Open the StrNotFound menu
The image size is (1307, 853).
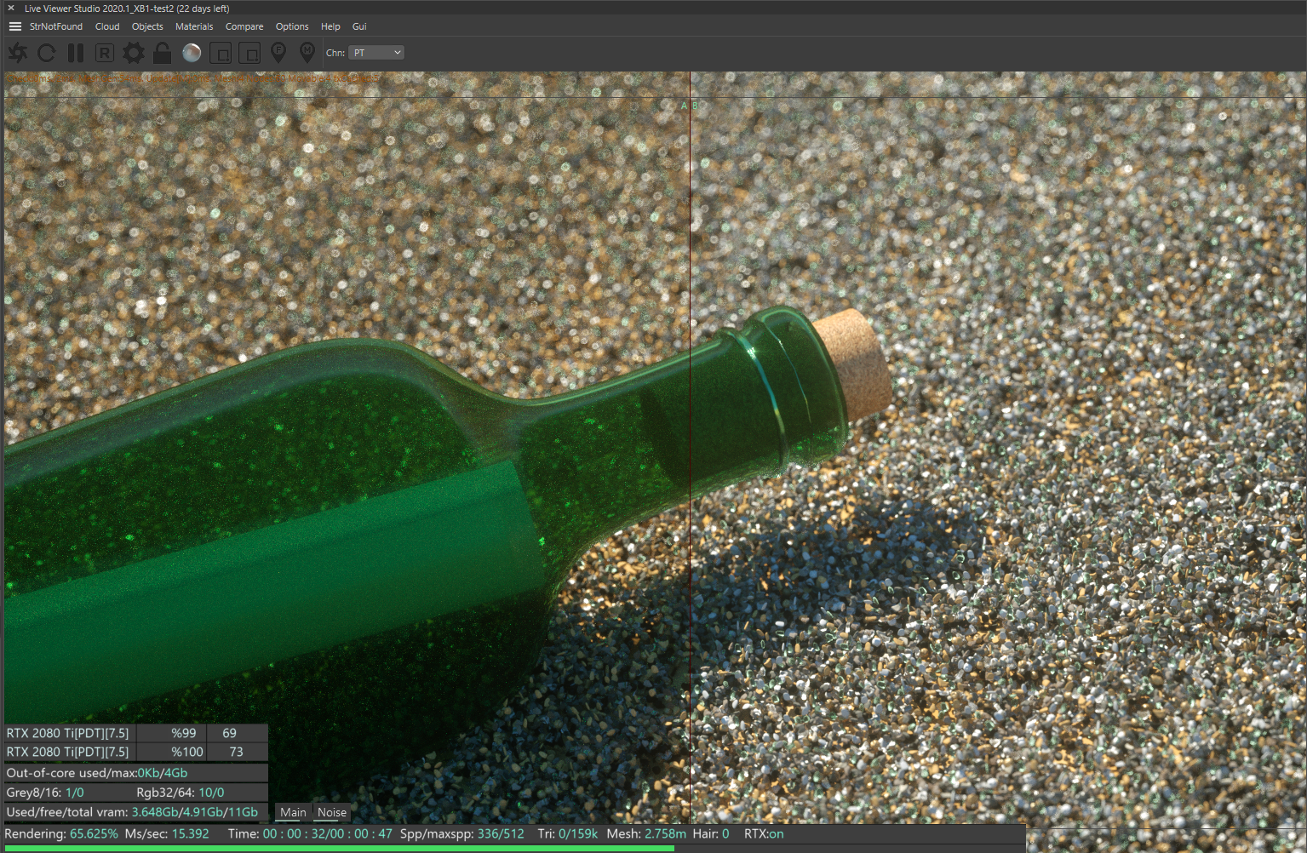click(x=56, y=26)
